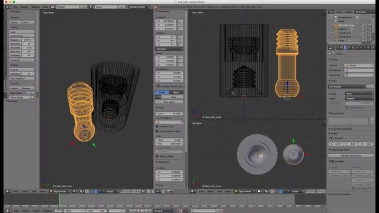379x213 pixels.
Task: Hide Cylinder.001 using its eye icon
Action: point(362,33)
